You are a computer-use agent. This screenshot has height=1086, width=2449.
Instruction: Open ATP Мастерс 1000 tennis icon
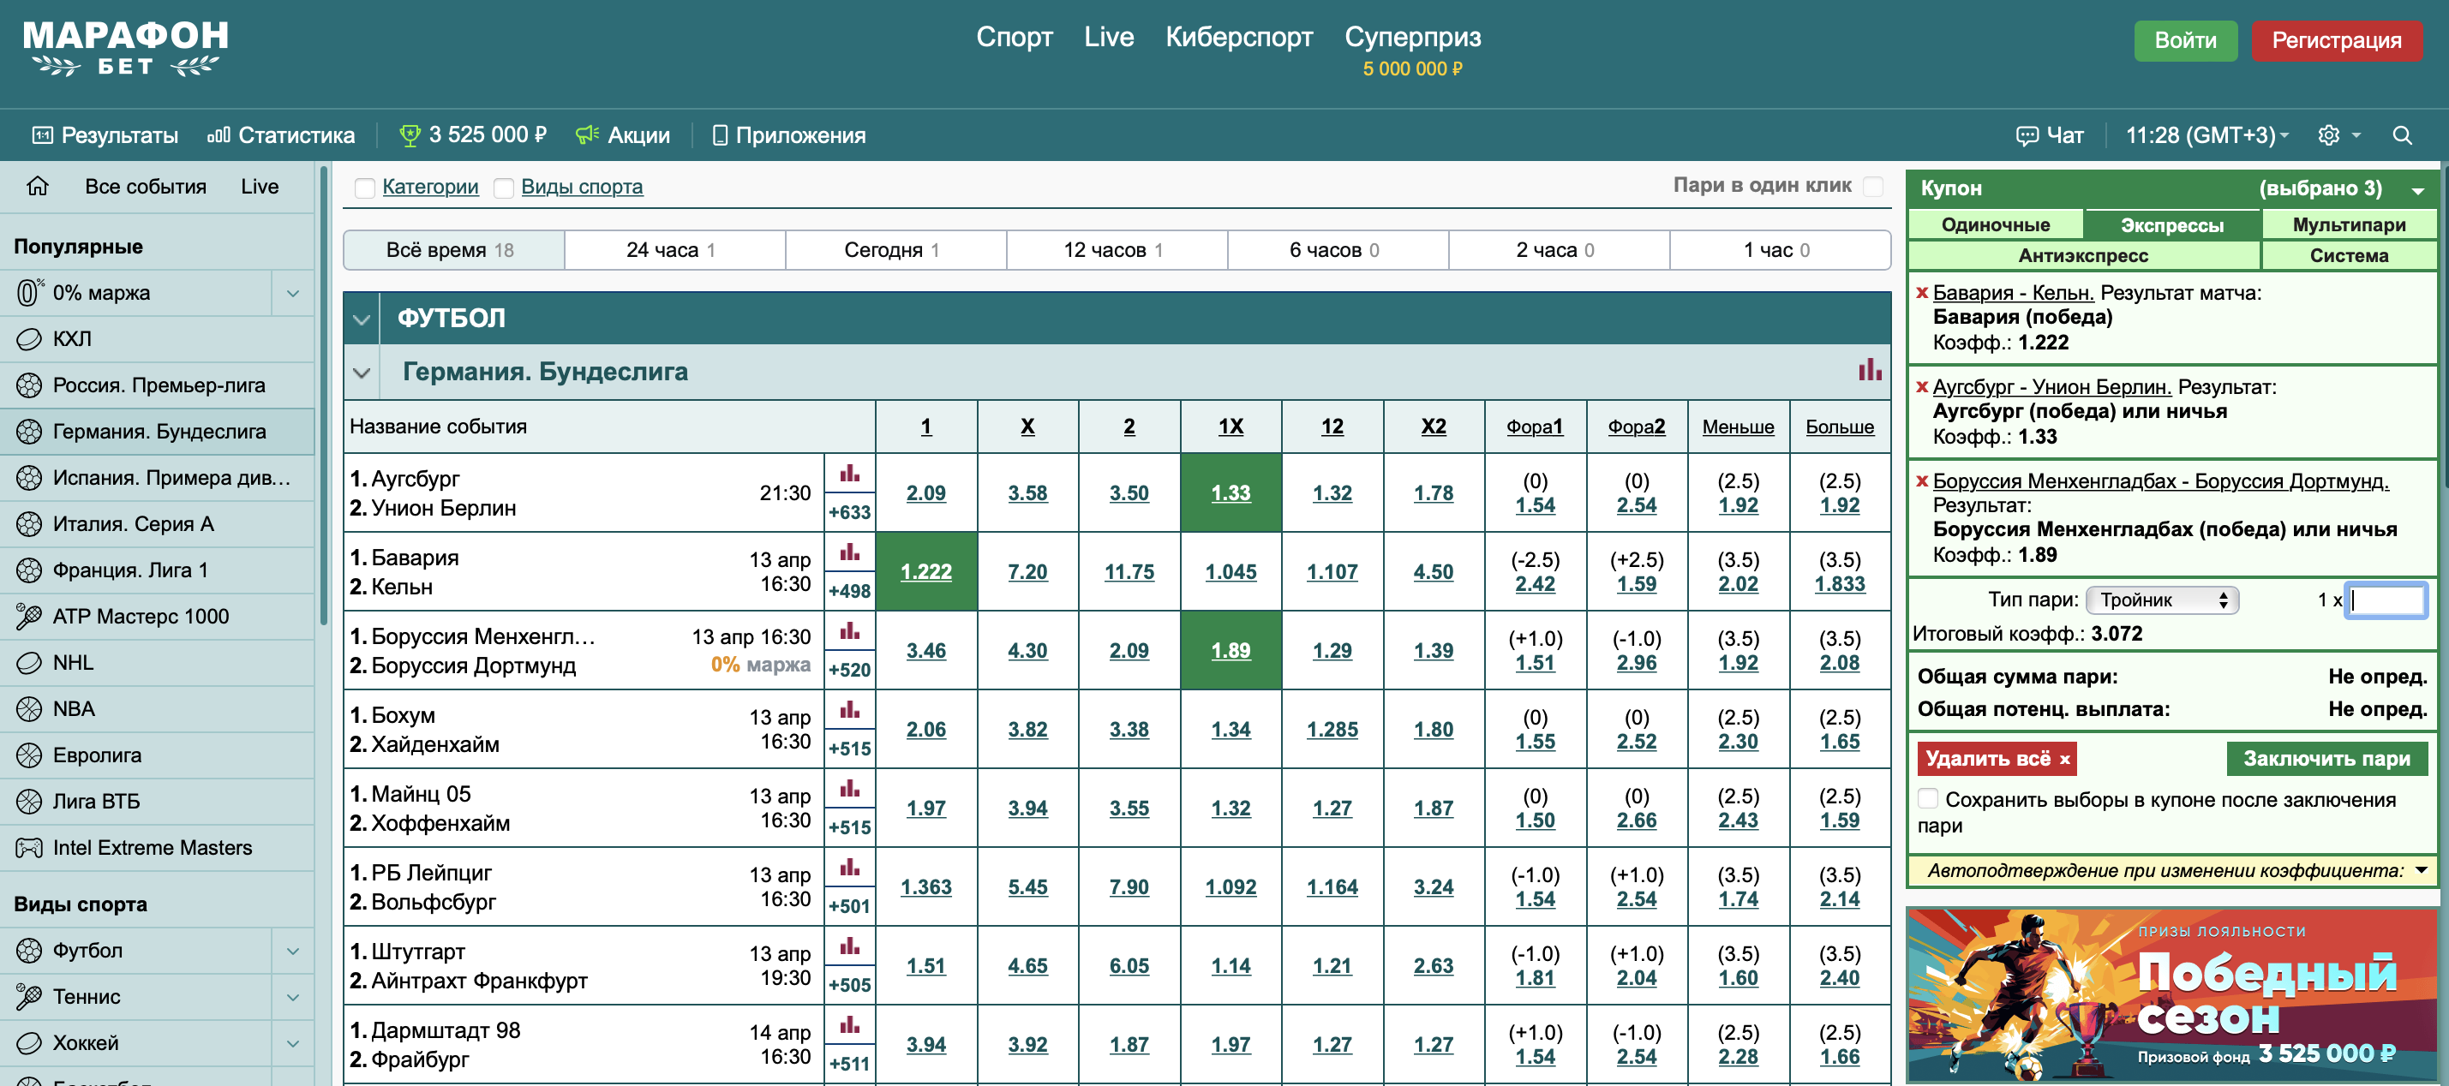28,617
